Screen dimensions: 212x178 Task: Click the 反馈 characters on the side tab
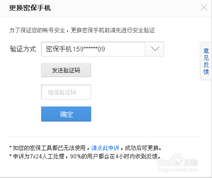pyautogui.click(x=206, y=68)
